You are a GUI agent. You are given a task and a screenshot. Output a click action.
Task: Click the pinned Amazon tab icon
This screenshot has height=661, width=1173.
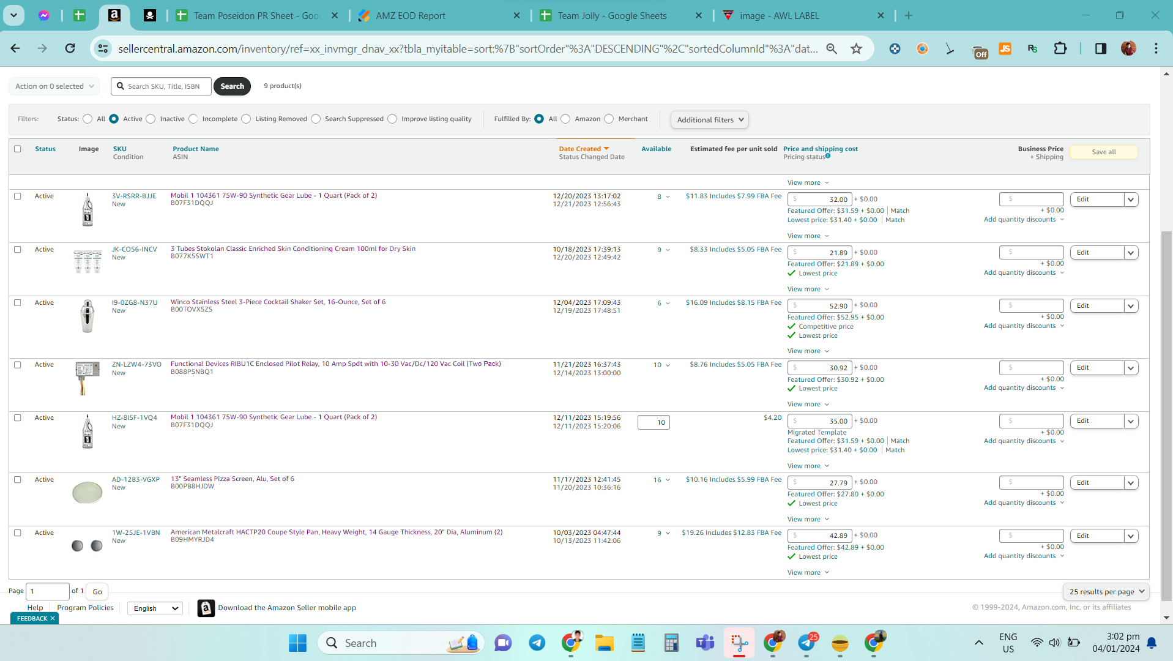(x=114, y=15)
